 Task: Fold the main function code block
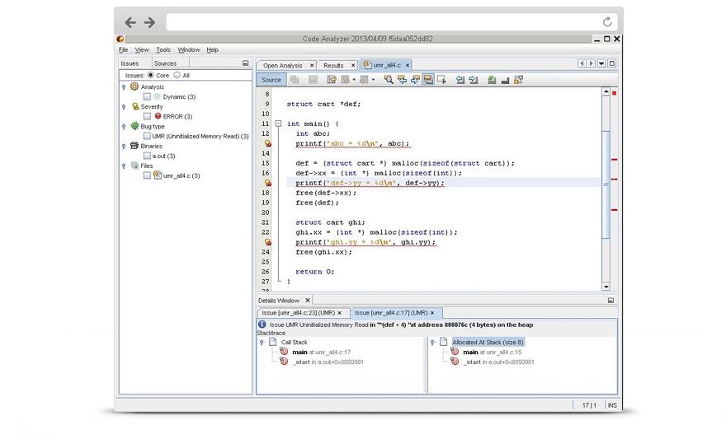pos(278,124)
